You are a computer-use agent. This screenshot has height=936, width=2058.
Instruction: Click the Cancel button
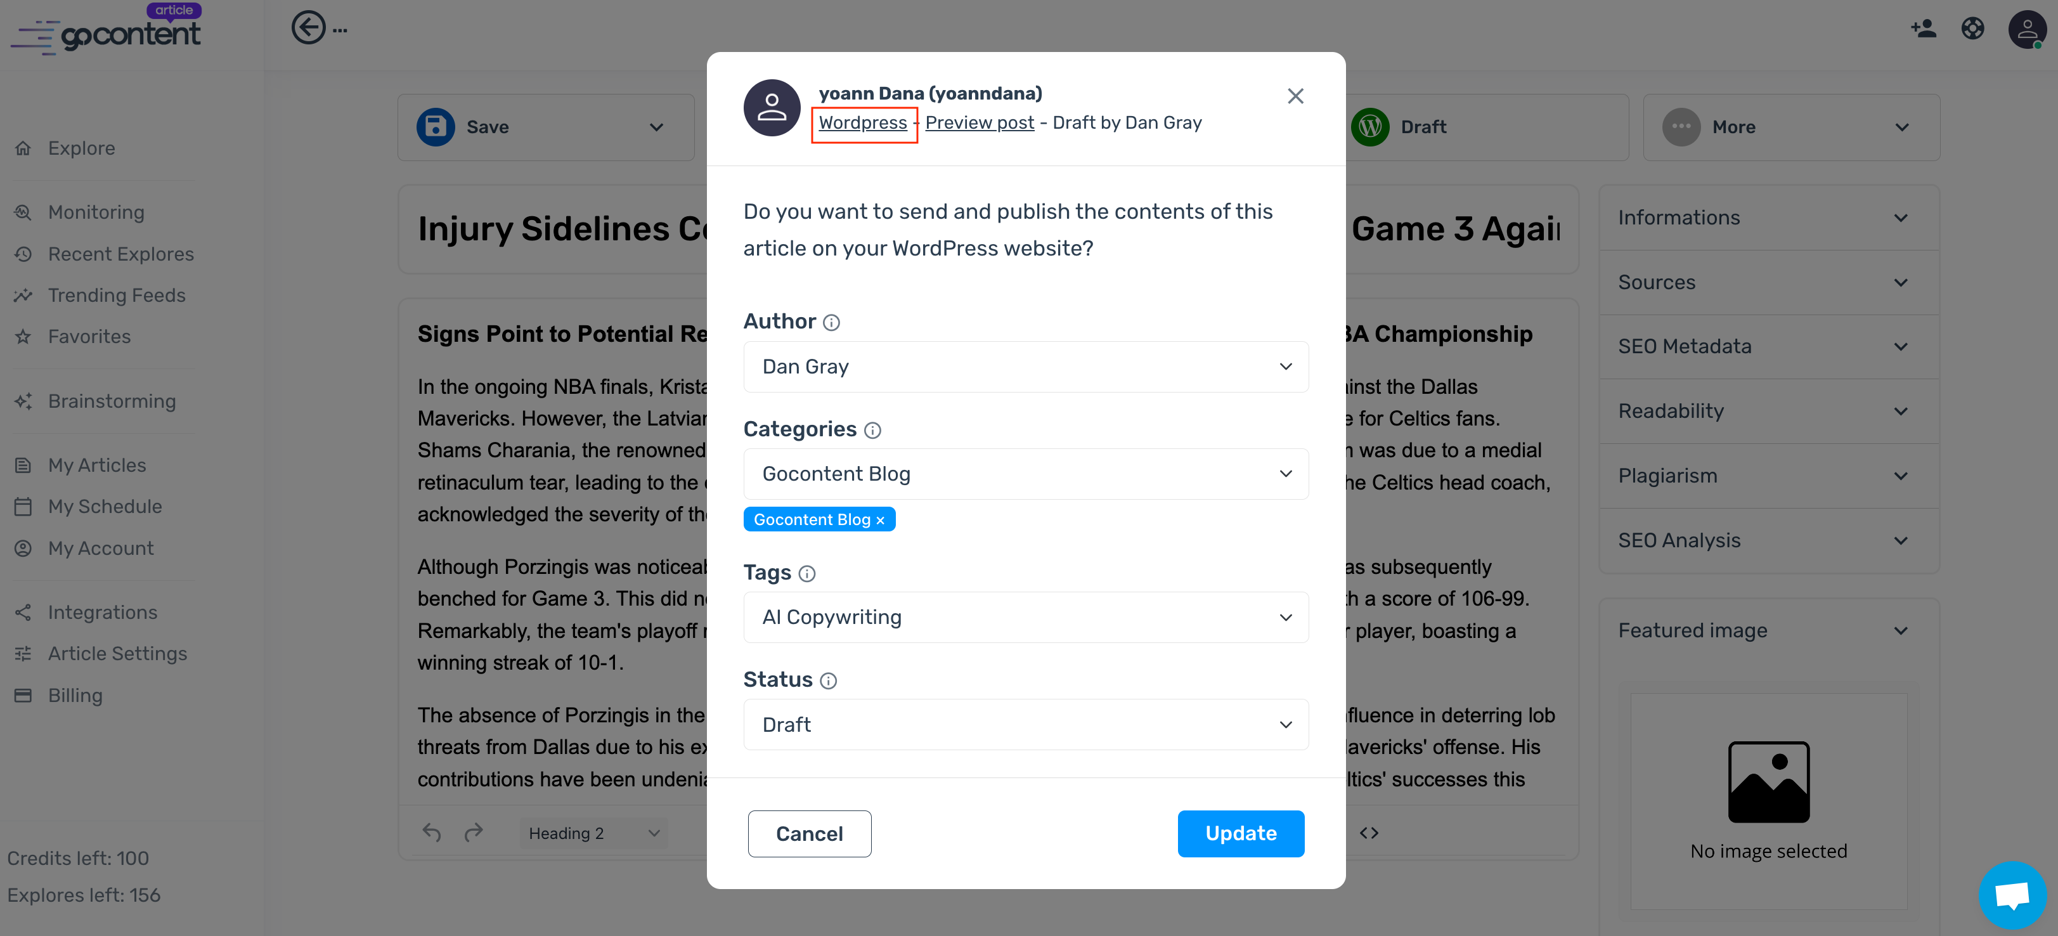point(809,834)
